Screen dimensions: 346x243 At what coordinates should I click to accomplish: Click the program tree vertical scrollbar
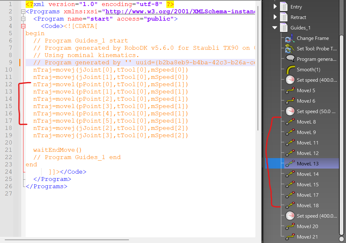point(341,127)
